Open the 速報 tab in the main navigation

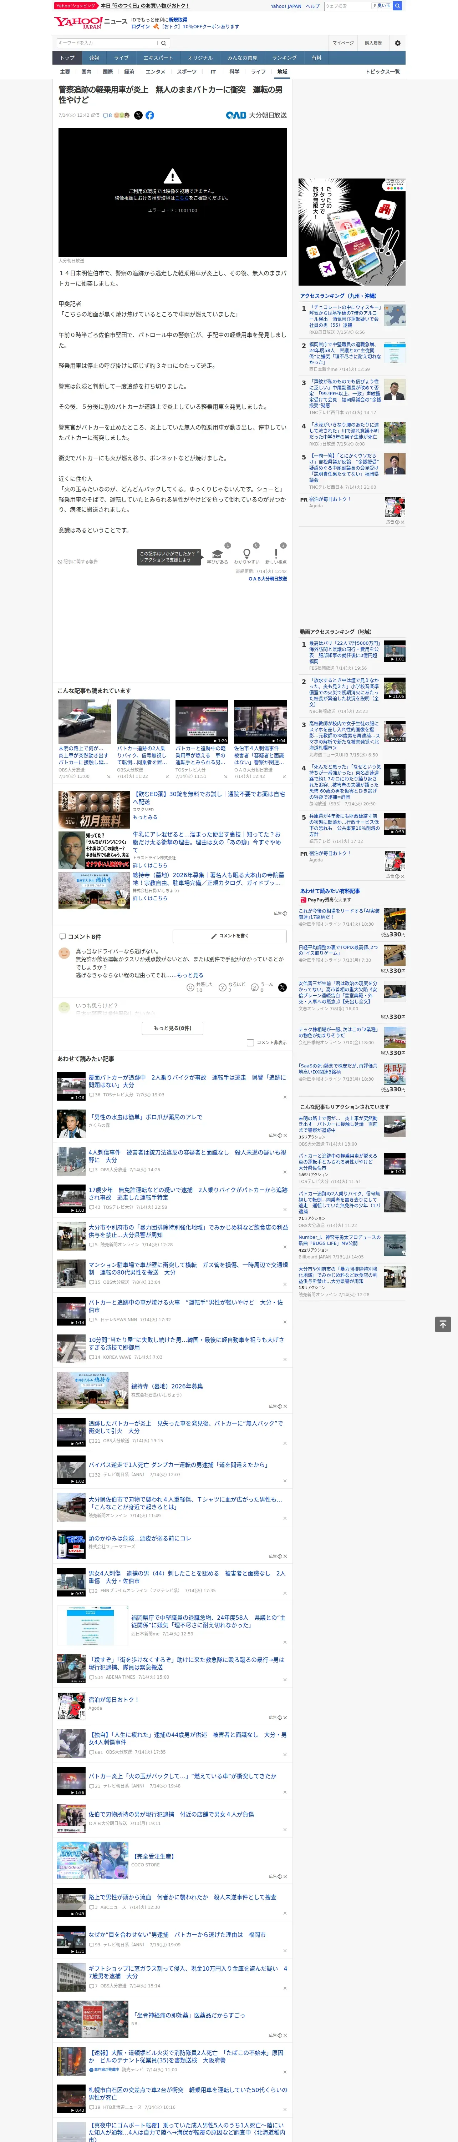[94, 58]
